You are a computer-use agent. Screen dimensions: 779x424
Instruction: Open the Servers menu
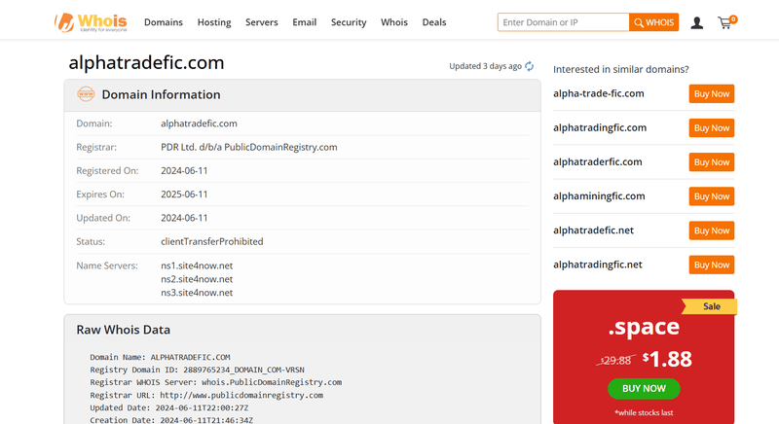[261, 22]
